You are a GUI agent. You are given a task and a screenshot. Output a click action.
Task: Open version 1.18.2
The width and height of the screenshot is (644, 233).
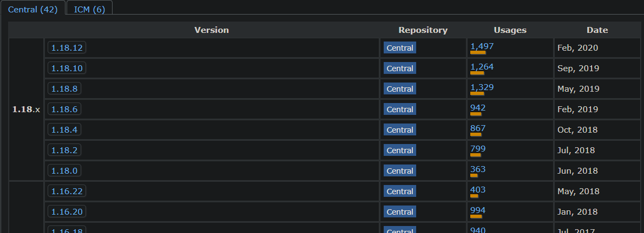pos(64,150)
